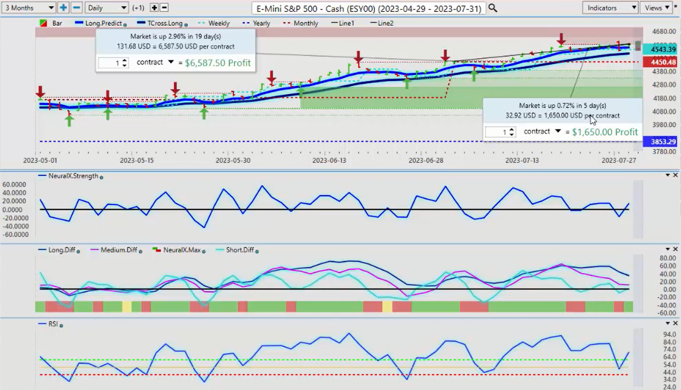This screenshot has width=681, height=390.
Task: Click the TCross.Long settings dot
Action: [186, 24]
